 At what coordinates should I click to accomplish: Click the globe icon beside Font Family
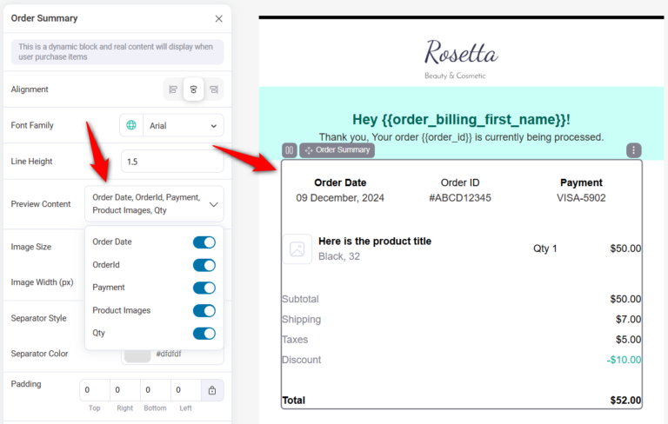(x=131, y=125)
